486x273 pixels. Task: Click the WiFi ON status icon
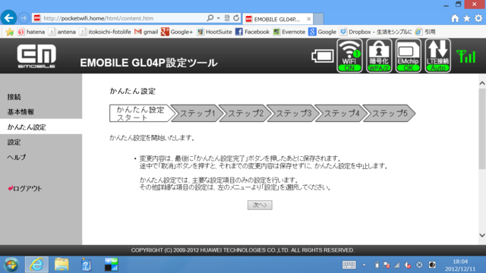point(349,55)
